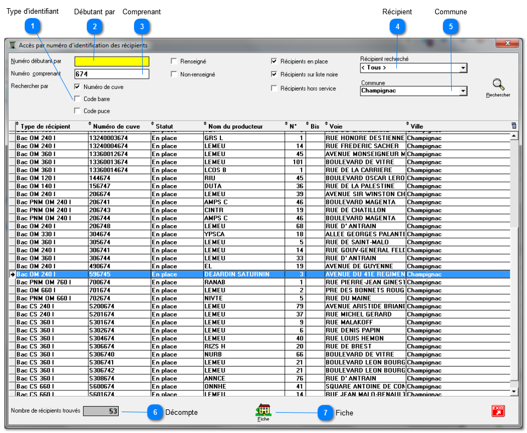Toggle the Récipients hors service checkbox
Screen dimensions: 527x433
click(x=274, y=88)
